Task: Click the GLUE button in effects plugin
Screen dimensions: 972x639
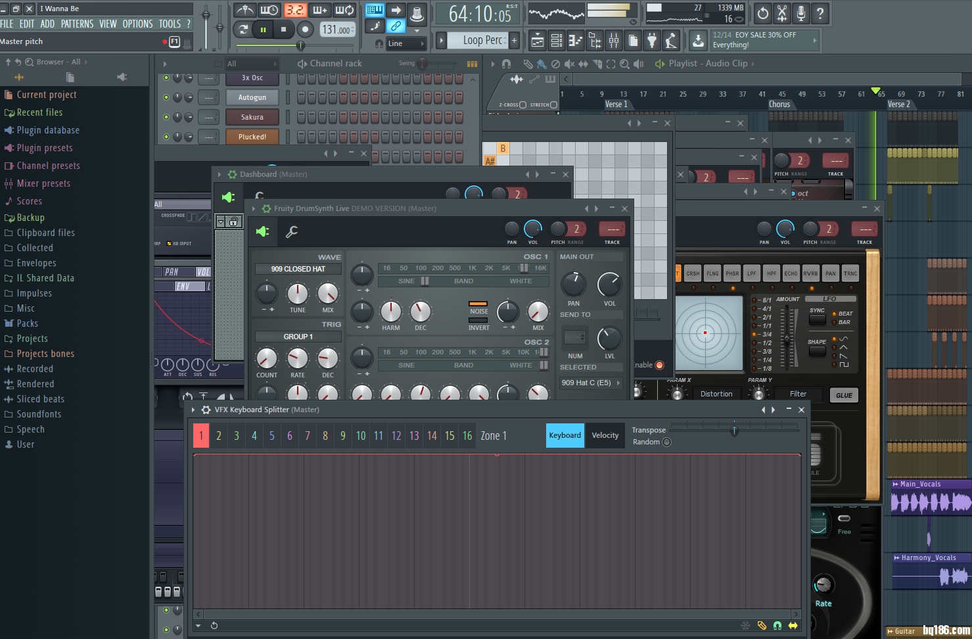Action: click(x=844, y=395)
